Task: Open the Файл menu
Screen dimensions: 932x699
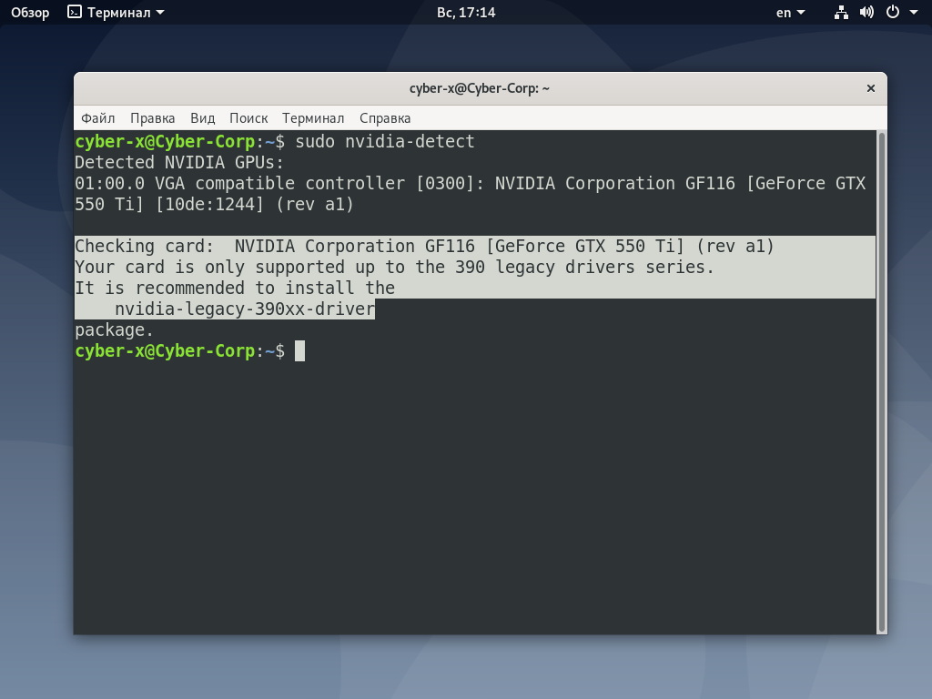Action: coord(98,118)
